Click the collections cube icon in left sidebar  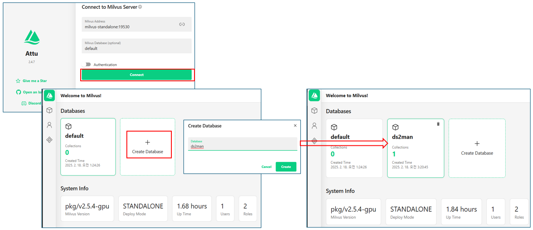[x=50, y=110]
